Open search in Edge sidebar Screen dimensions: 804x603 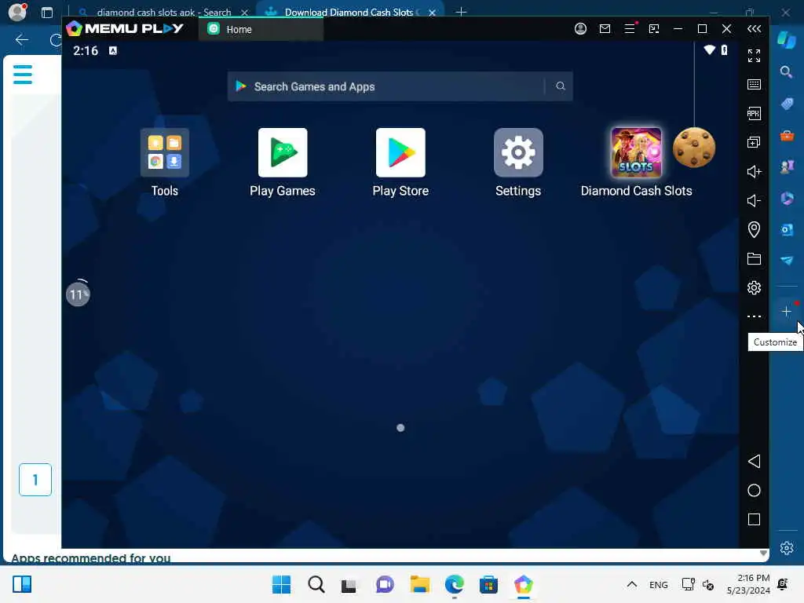click(x=787, y=71)
